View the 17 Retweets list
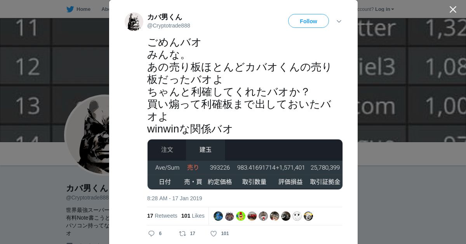The width and height of the screenshot is (466, 244). 162,216
